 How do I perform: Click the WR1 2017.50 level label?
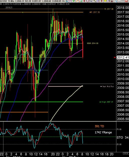[x=95, y=12]
